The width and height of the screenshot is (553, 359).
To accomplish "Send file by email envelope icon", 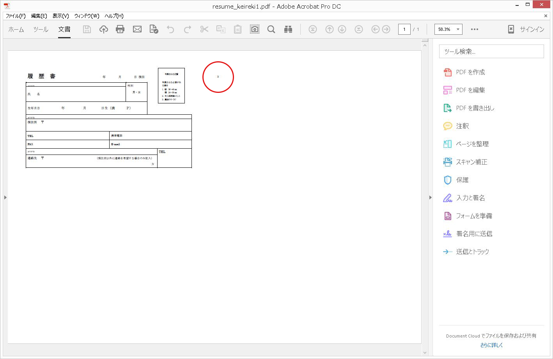I will click(137, 29).
